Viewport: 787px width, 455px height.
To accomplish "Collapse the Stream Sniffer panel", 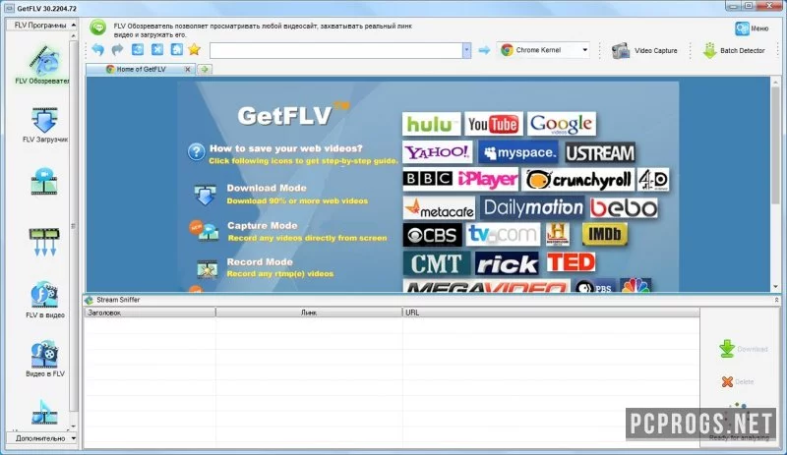I will point(776,300).
